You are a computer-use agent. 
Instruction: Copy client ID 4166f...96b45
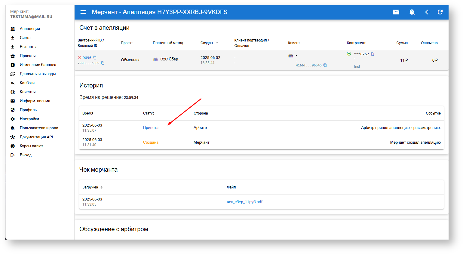pyautogui.click(x=325, y=65)
